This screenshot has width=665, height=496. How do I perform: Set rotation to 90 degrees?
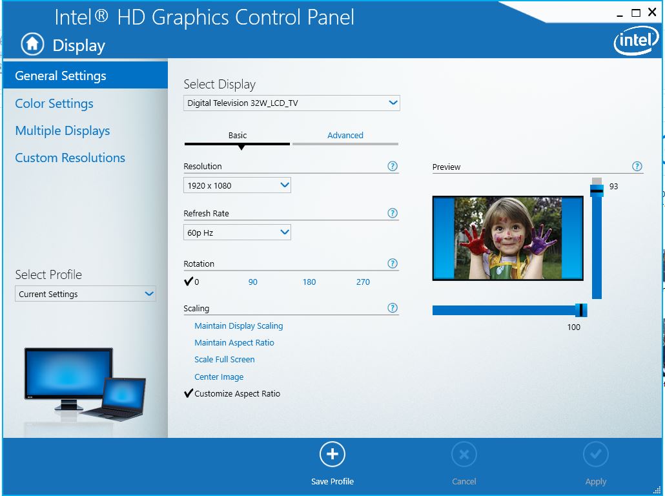pos(252,282)
